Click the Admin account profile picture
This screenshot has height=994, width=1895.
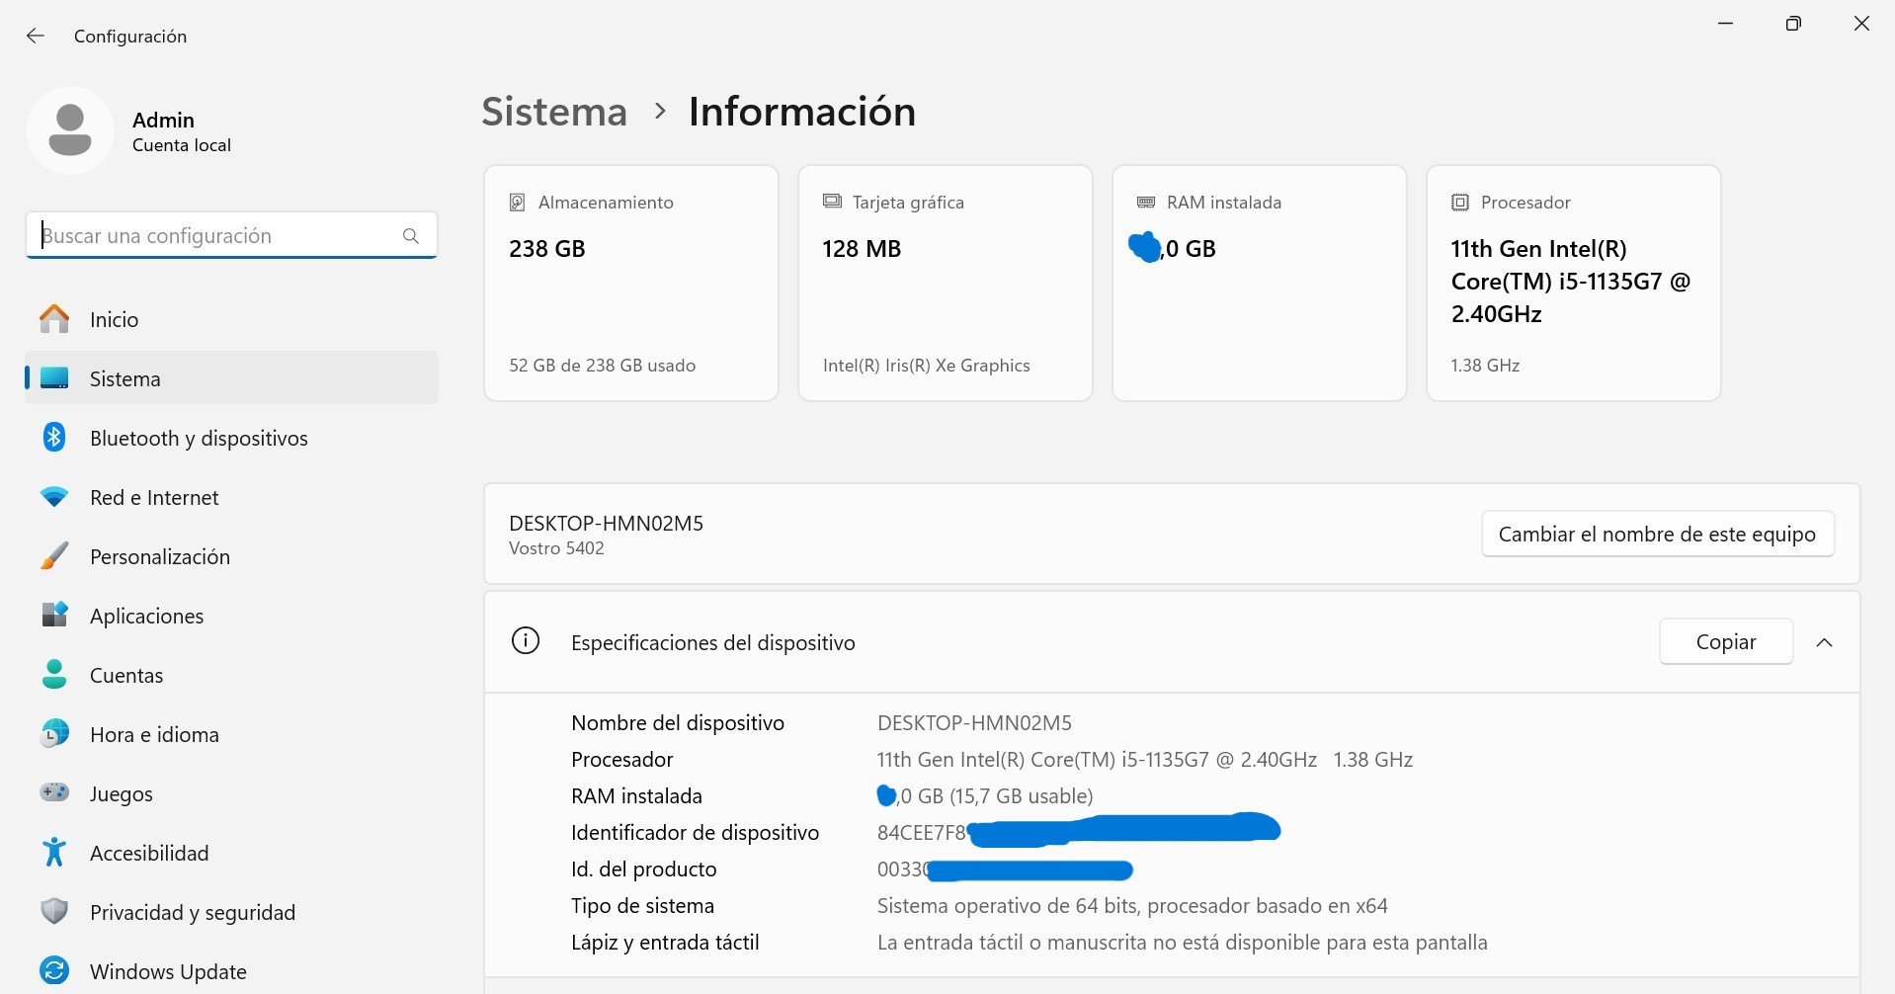(70, 130)
